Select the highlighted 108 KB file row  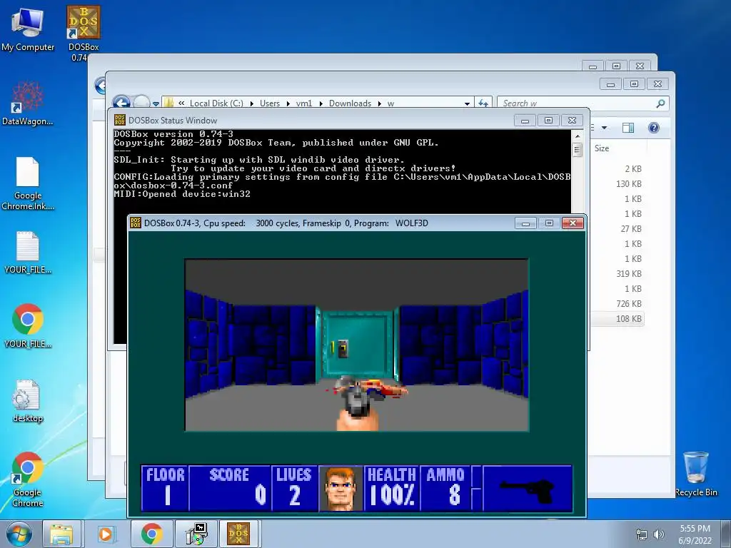click(x=617, y=319)
